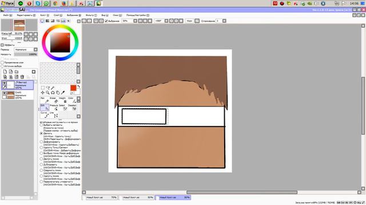Select the Деформировать radio option
The width and height of the screenshot is (366, 205).
(x=41, y=142)
